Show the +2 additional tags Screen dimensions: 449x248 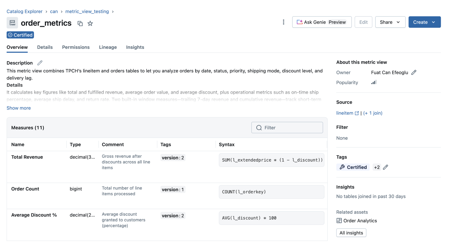pos(376,167)
